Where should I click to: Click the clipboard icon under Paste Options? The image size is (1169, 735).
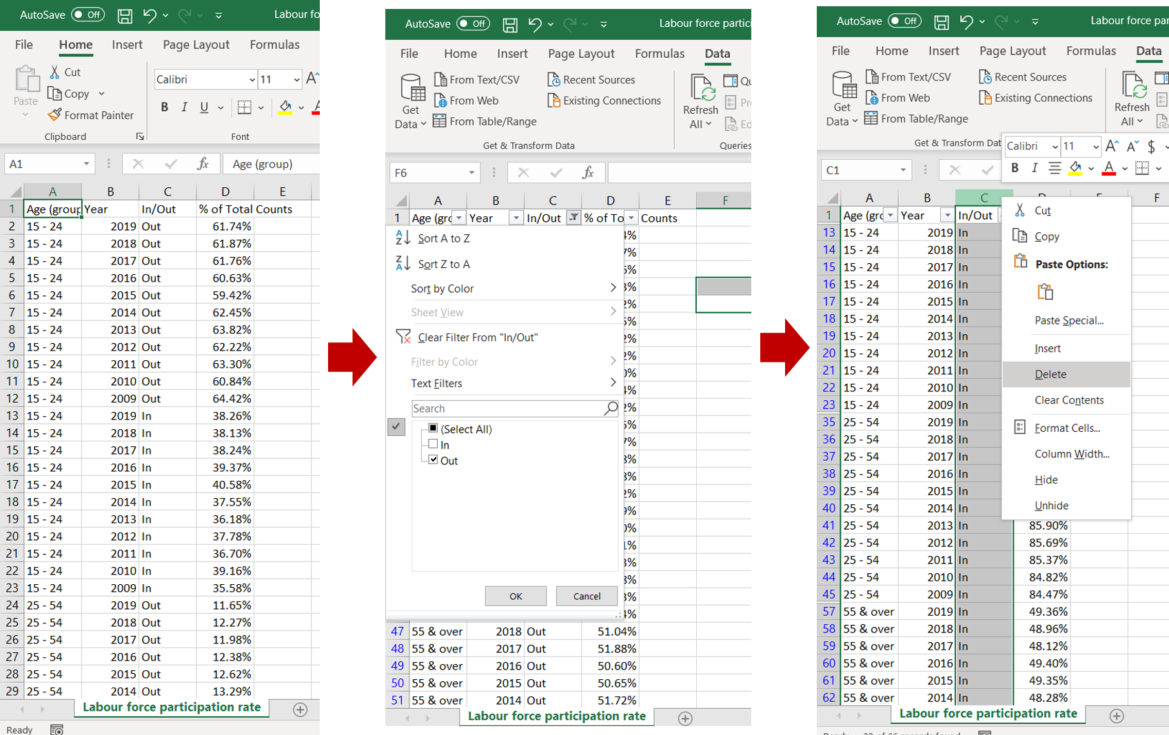[x=1045, y=292]
